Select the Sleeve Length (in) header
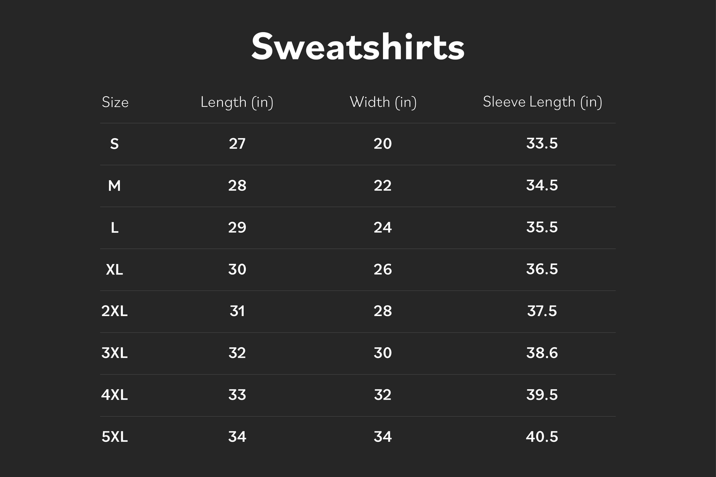The image size is (716, 477). 542,102
